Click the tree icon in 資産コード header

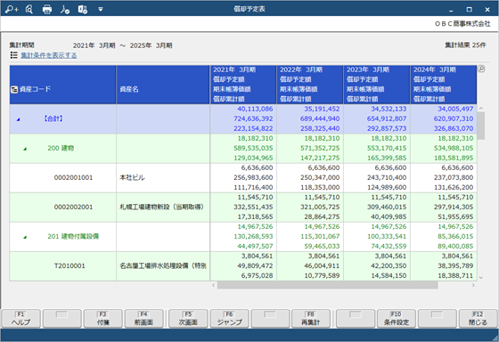[14, 89]
